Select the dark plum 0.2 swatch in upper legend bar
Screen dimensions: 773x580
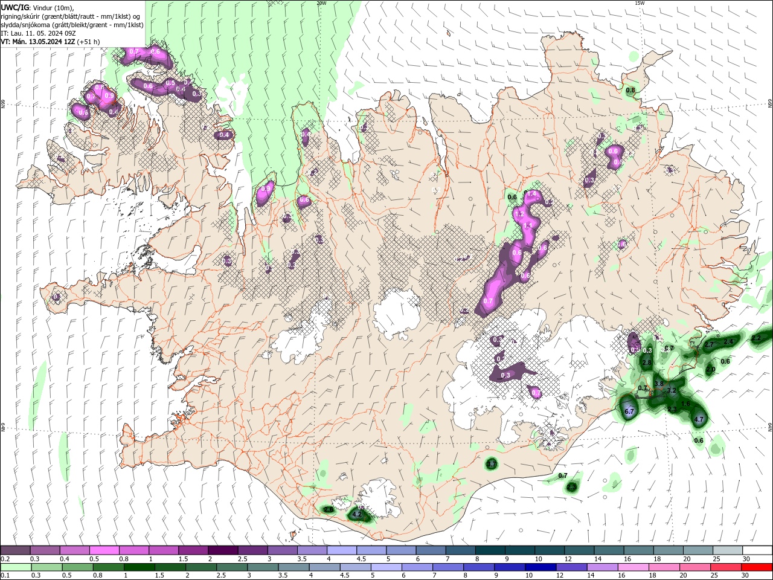(16, 550)
